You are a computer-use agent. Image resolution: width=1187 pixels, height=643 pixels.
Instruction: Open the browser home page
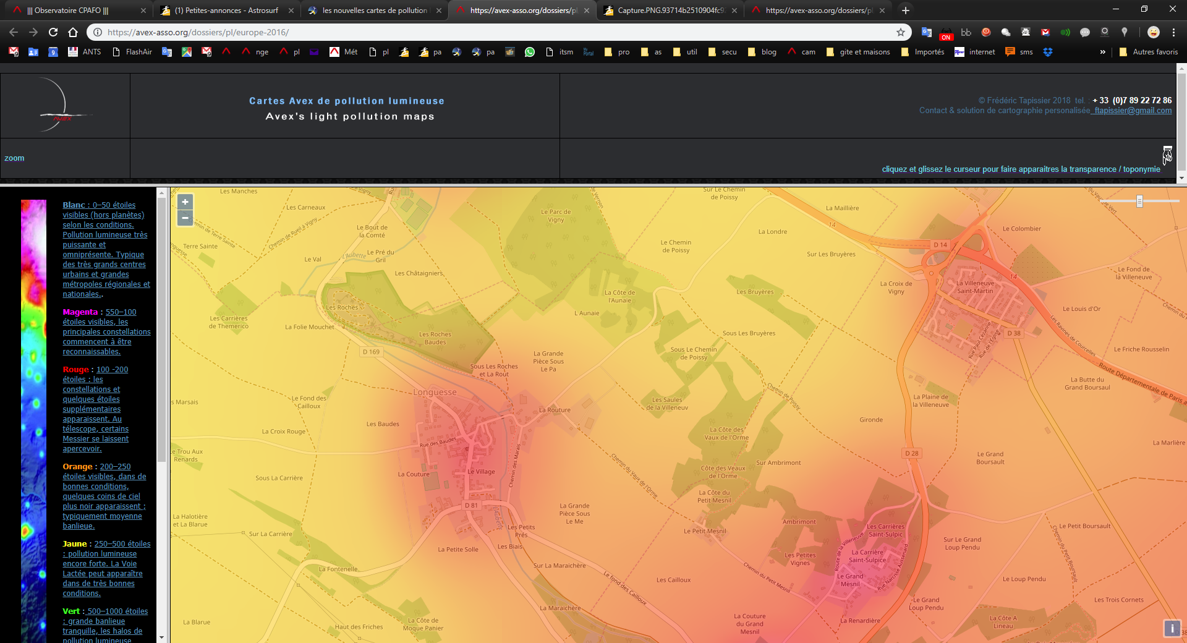coord(73,32)
